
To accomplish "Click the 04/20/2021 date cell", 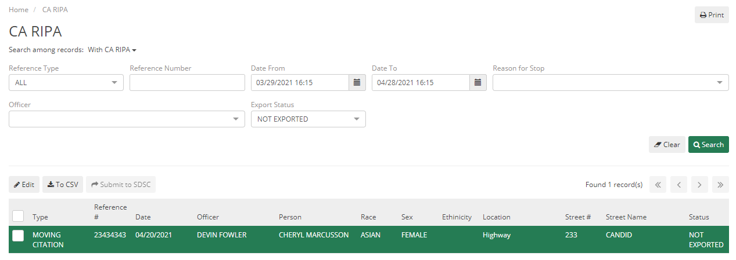I will pyautogui.click(x=153, y=235).
